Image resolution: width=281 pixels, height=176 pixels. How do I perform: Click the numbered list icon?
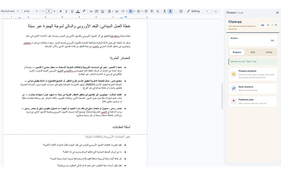coord(138,11)
